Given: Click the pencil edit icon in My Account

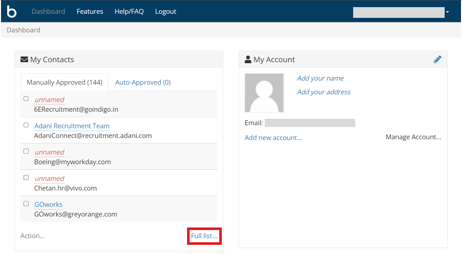Looking at the screenshot, I should pyautogui.click(x=437, y=60).
